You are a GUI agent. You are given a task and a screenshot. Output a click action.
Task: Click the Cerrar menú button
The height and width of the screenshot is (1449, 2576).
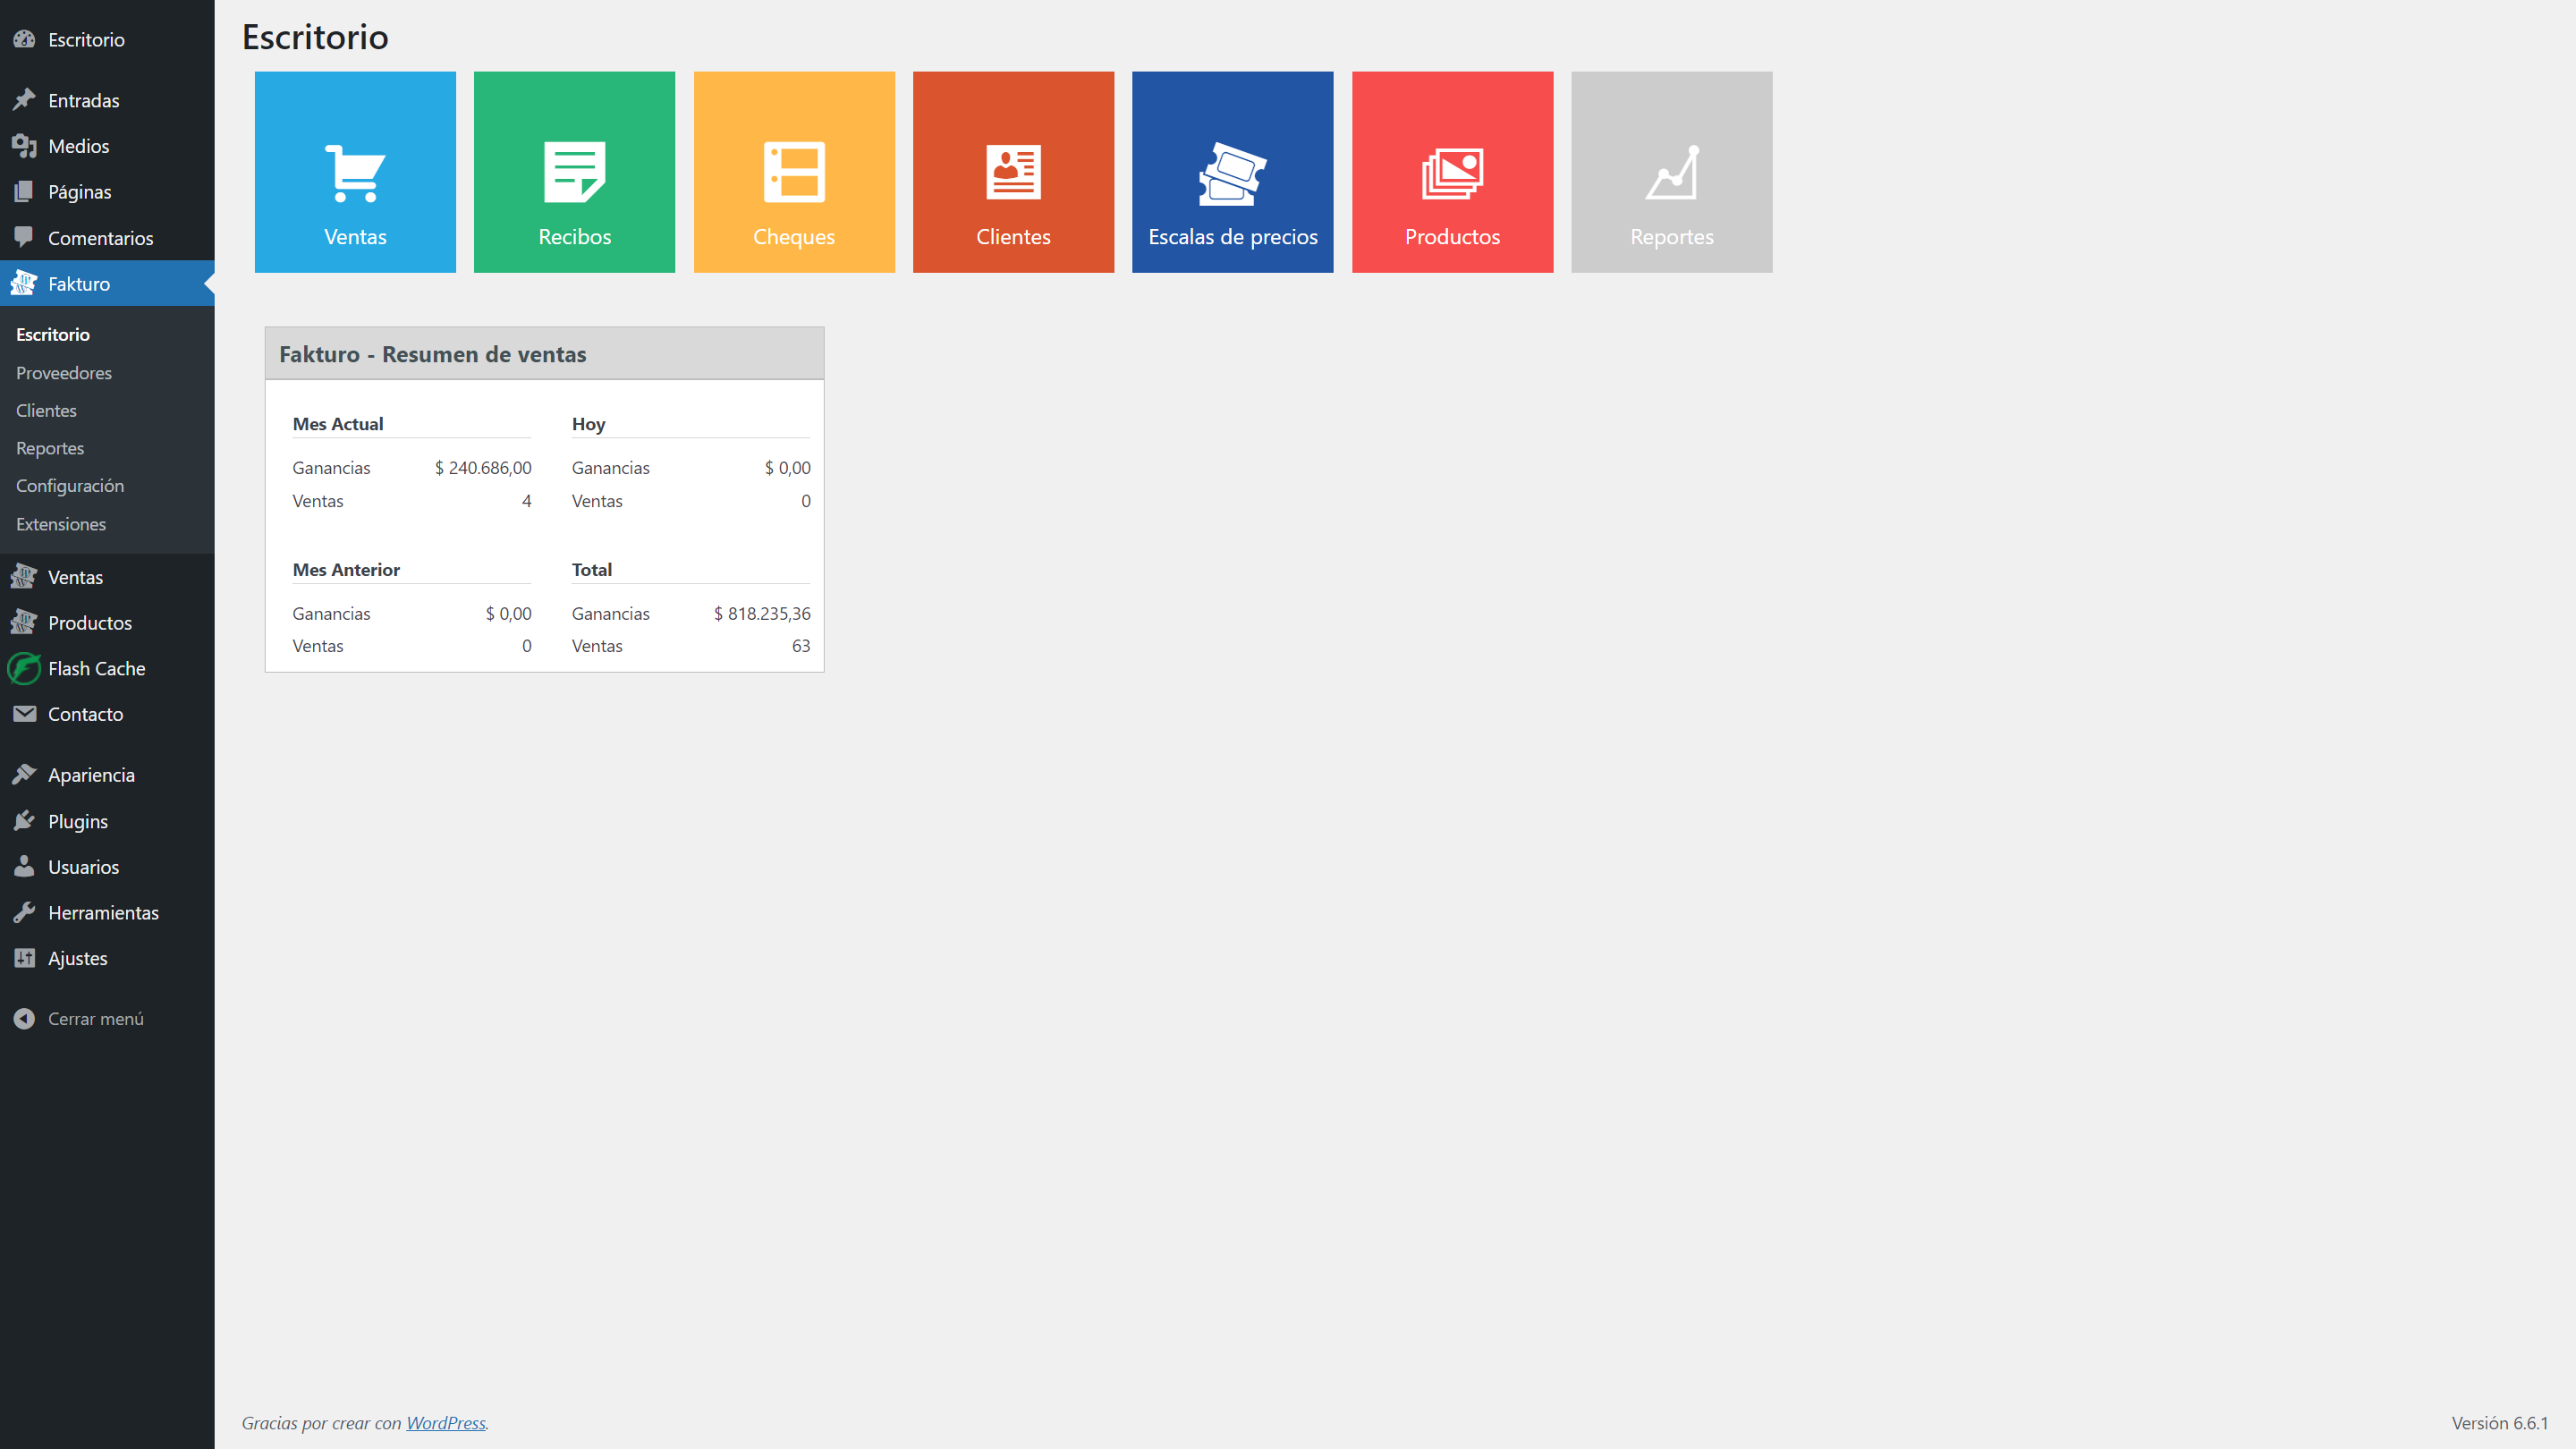coord(96,1017)
